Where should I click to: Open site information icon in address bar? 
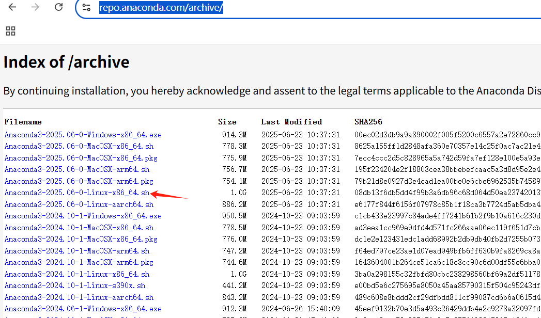86,7
